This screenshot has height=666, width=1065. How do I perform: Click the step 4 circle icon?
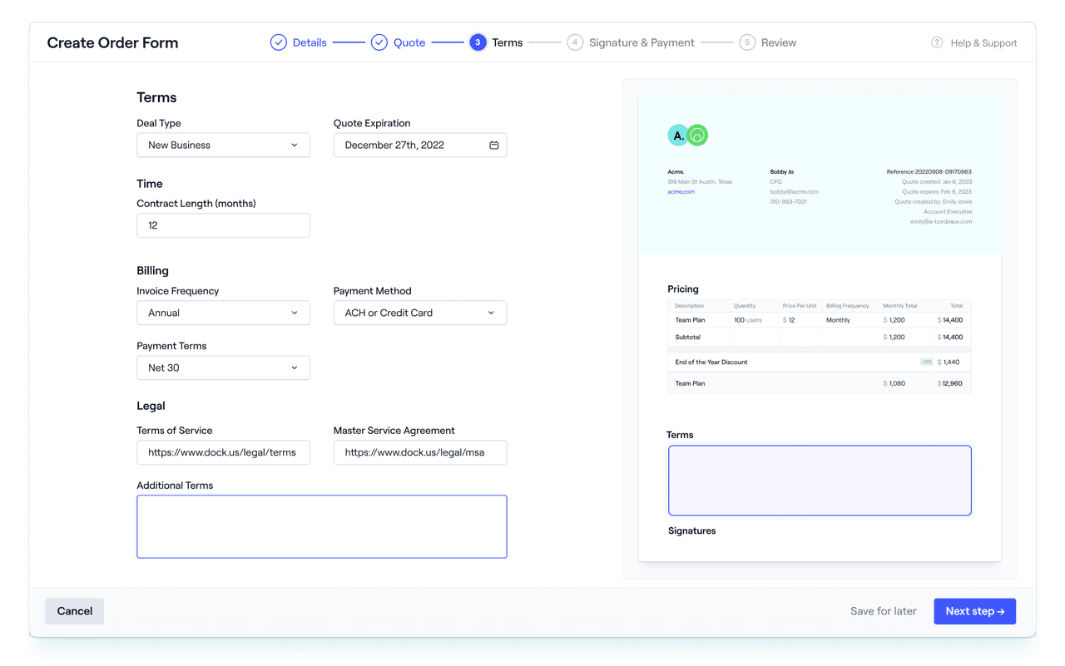(575, 42)
